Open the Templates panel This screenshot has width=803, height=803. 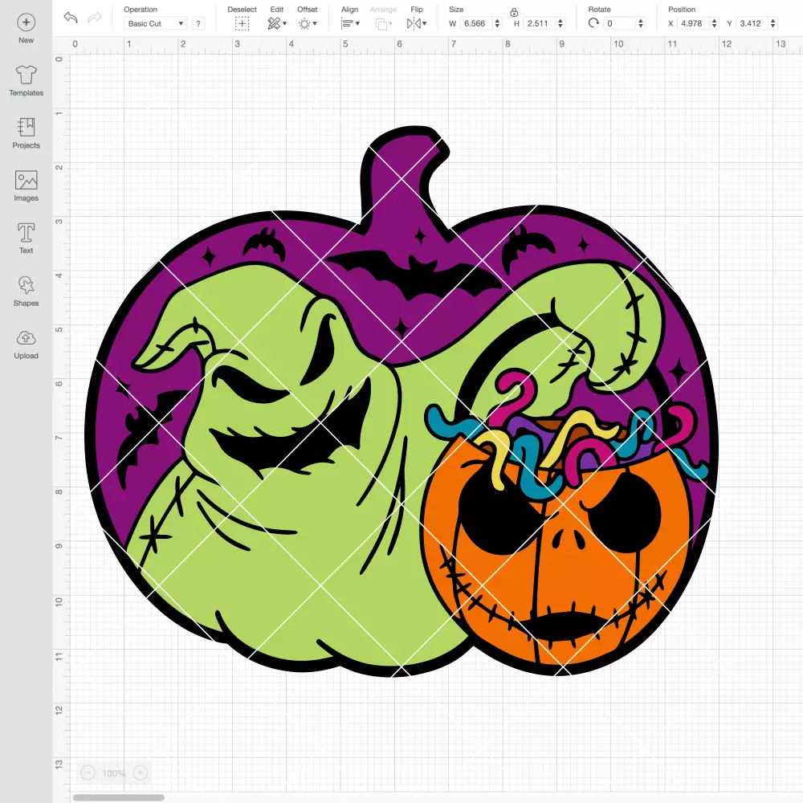[26, 81]
